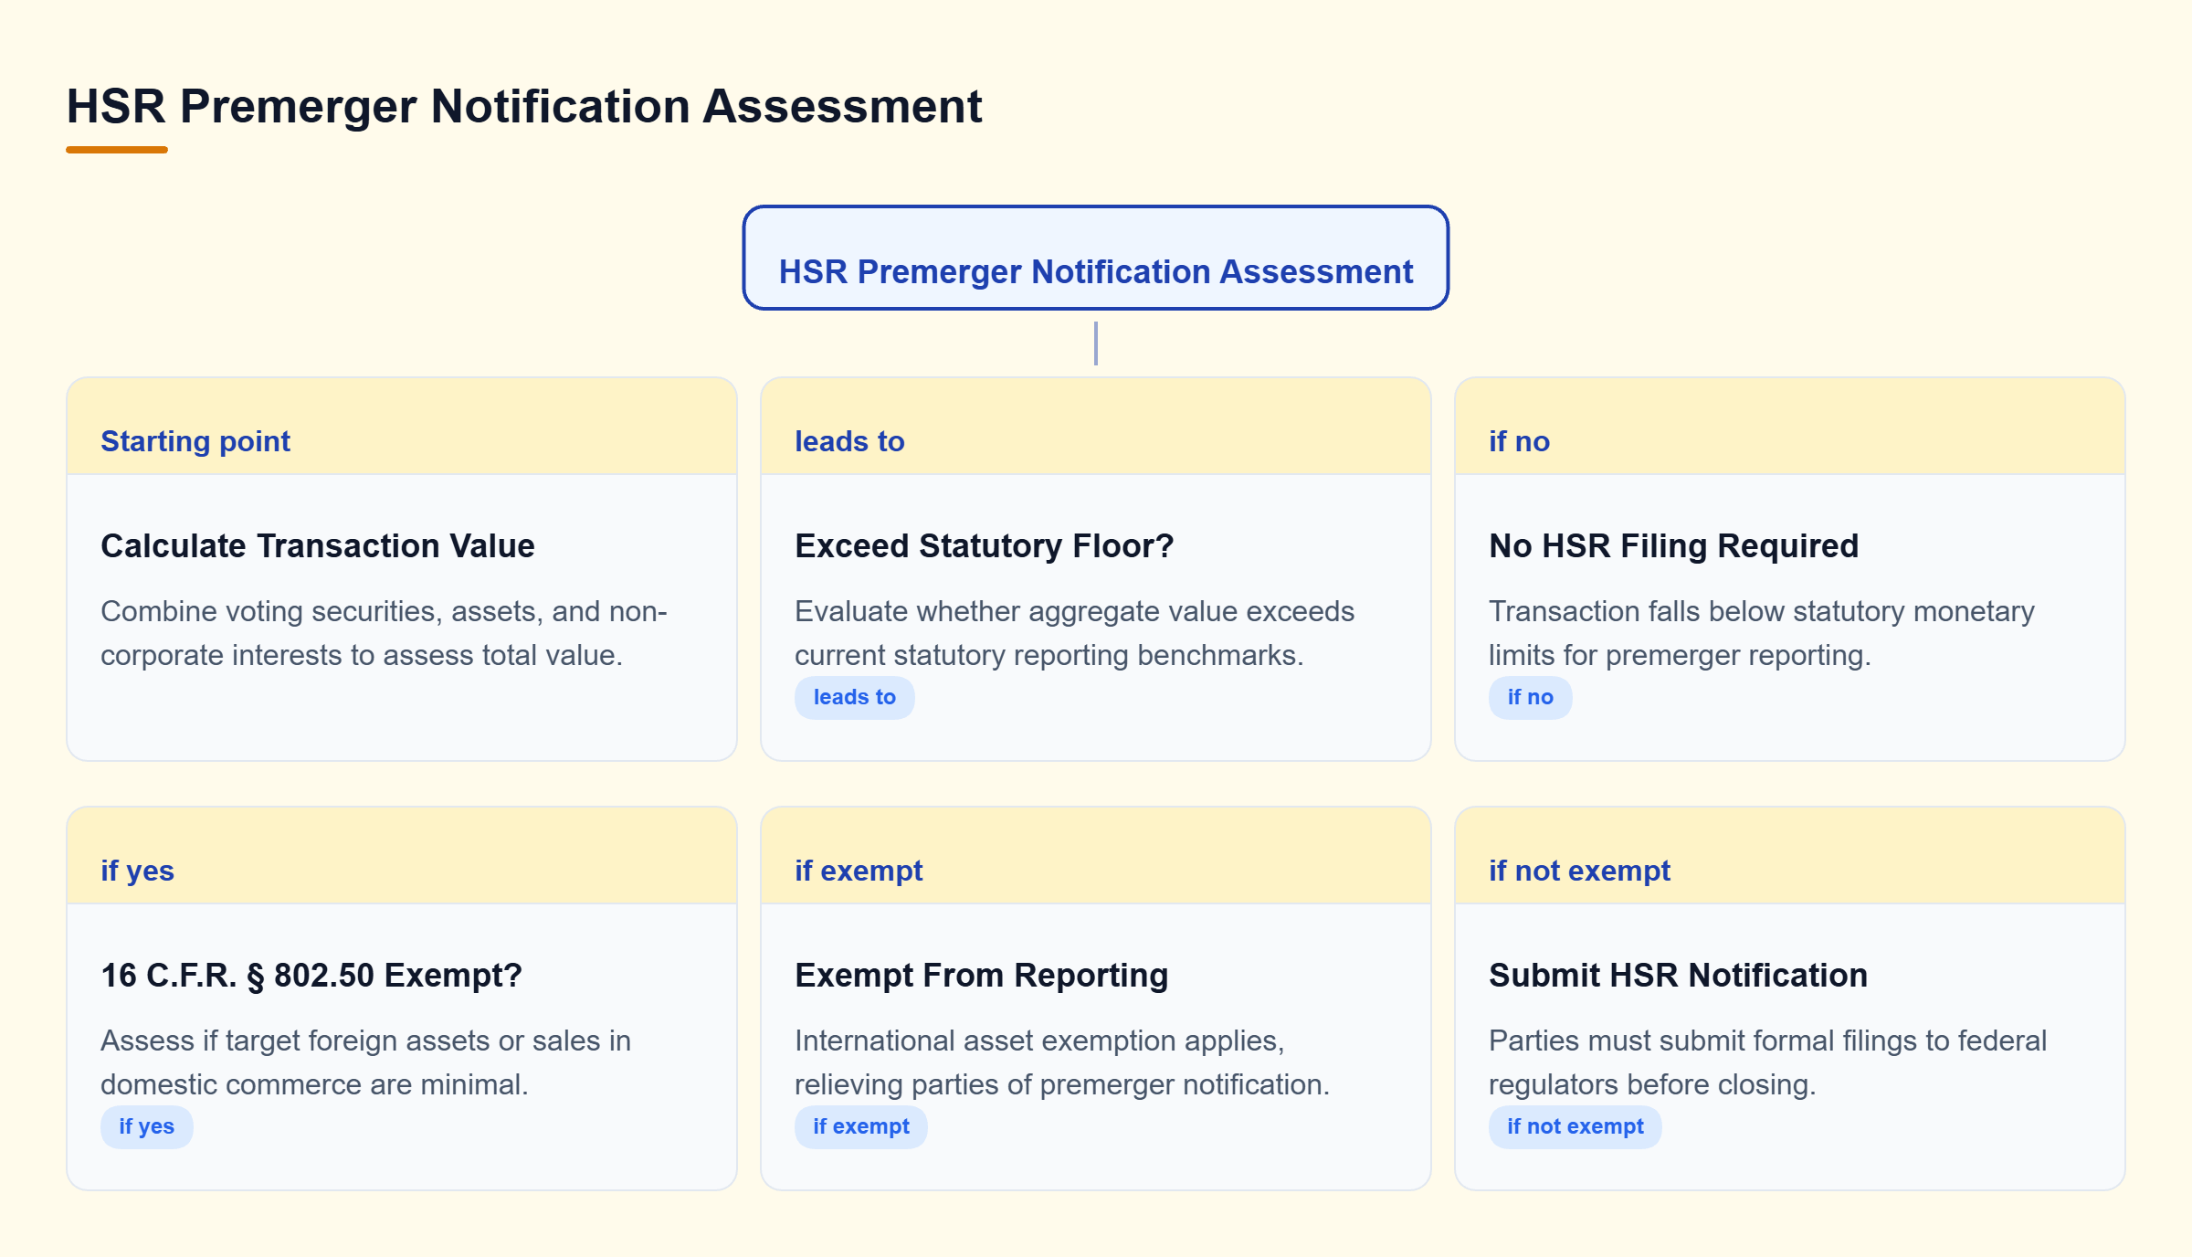The image size is (2192, 1257).
Task: Click the 'if yes' card header label
Action: (x=137, y=871)
